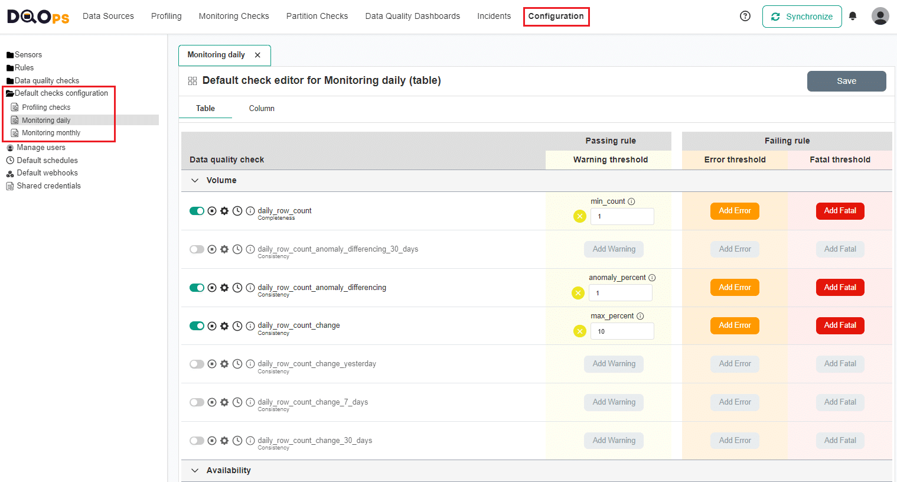Click the info icon next to min_count label

(x=631, y=201)
